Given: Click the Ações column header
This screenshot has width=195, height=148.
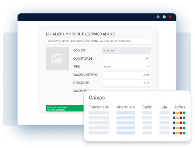Looking at the screenshot, I should pyautogui.click(x=180, y=107).
